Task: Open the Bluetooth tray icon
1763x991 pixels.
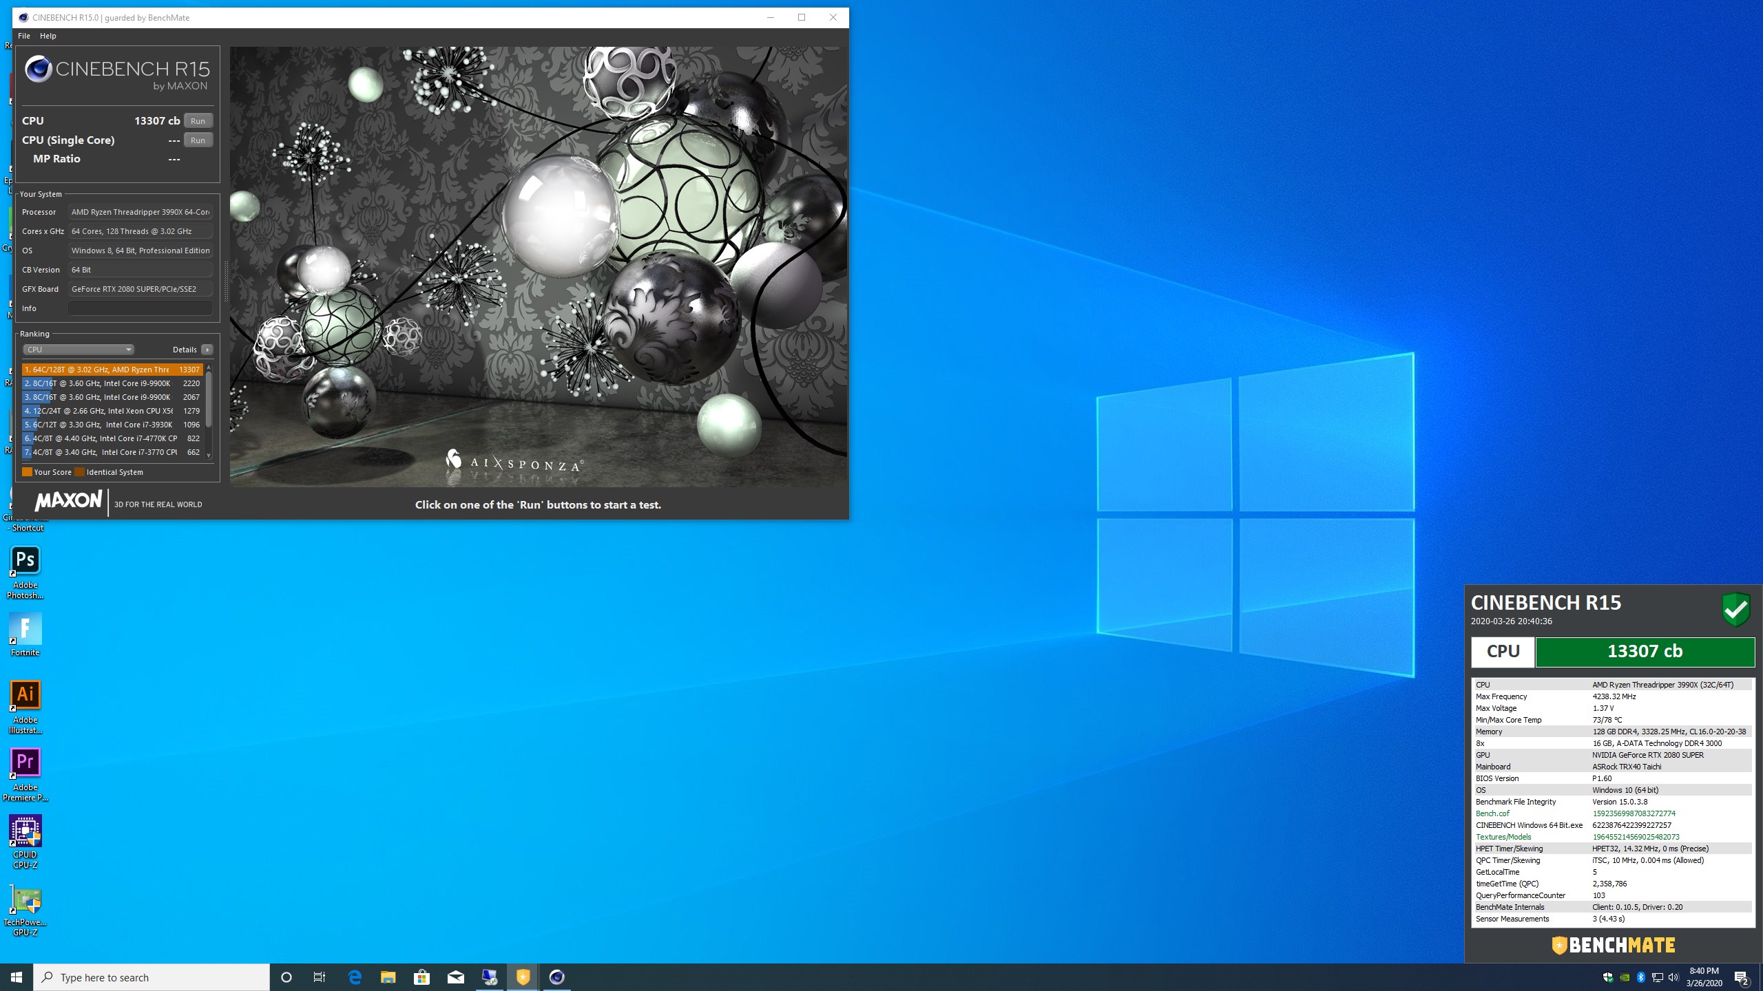Action: (1641, 977)
